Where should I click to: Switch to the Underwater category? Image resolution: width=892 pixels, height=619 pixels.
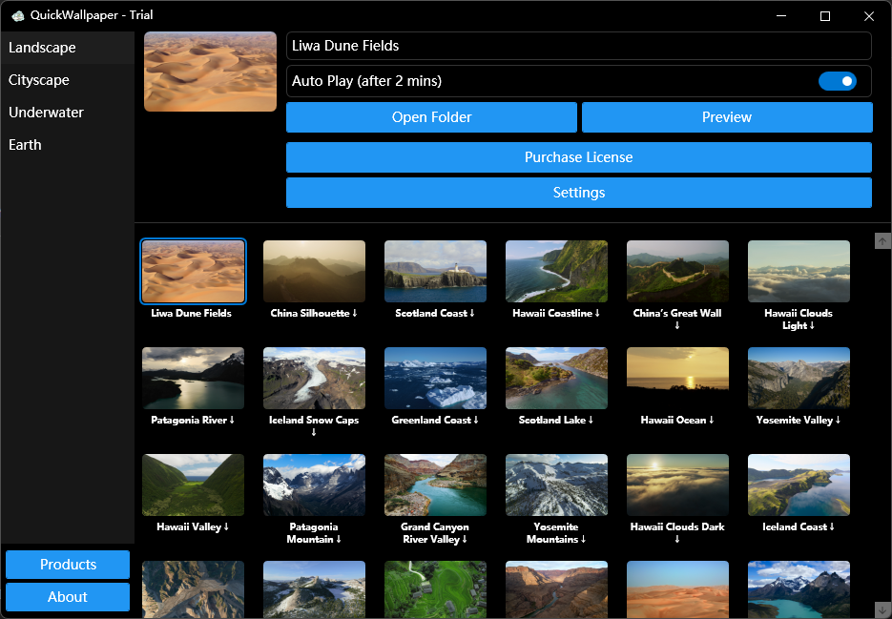click(x=45, y=112)
